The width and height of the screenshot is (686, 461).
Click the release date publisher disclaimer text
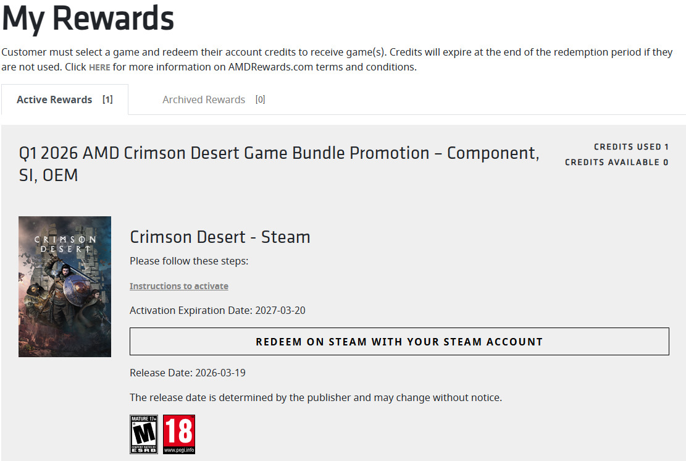tap(316, 397)
